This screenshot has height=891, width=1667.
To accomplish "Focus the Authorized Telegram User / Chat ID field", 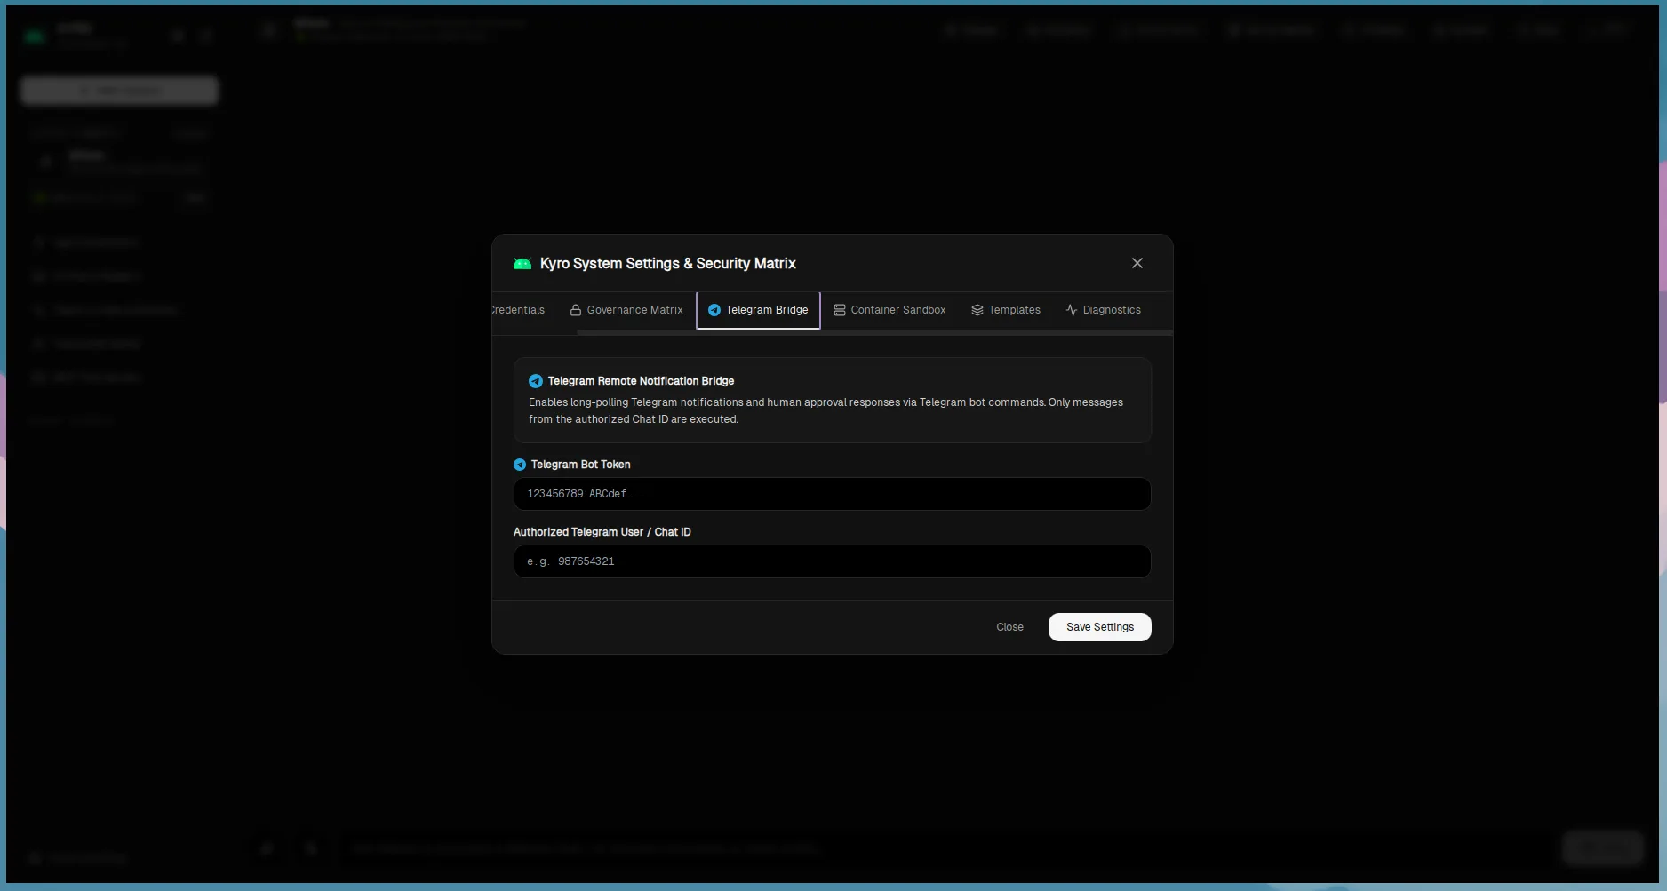I will tap(832, 561).
